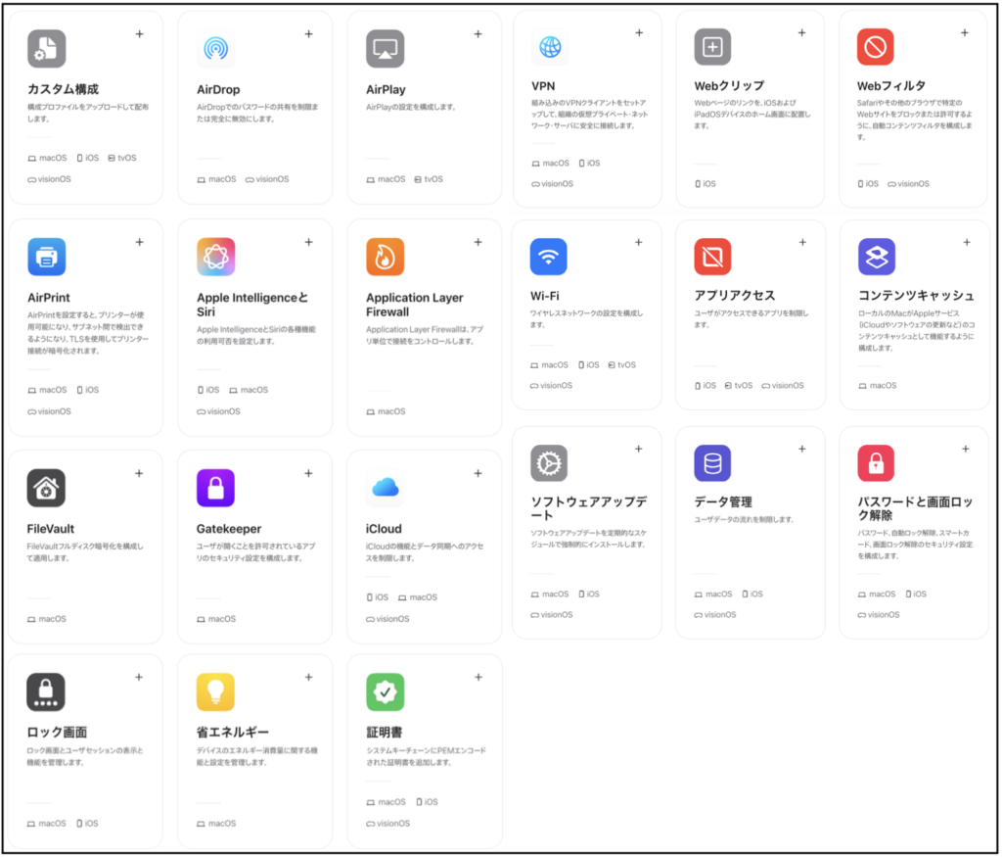Click the blue Wi-Fi icon

pyautogui.click(x=549, y=257)
